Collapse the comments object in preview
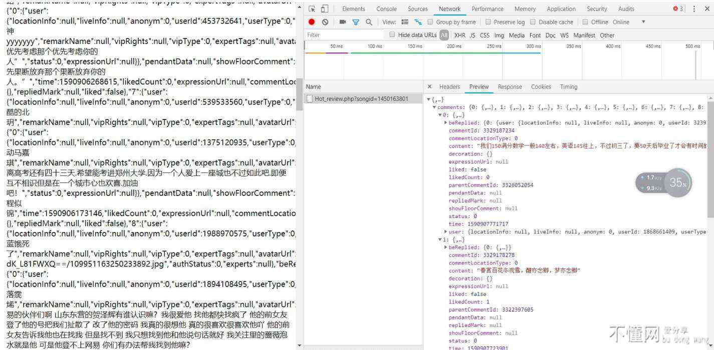Image resolution: width=714 pixels, height=350 pixels. point(434,107)
